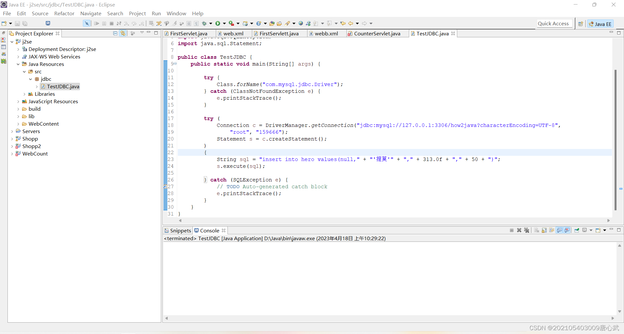
Task: Toggle Console Word Wrap
Action: pyautogui.click(x=552, y=230)
